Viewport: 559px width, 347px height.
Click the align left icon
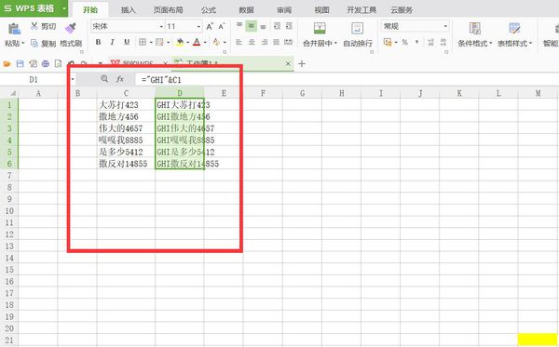click(239, 42)
